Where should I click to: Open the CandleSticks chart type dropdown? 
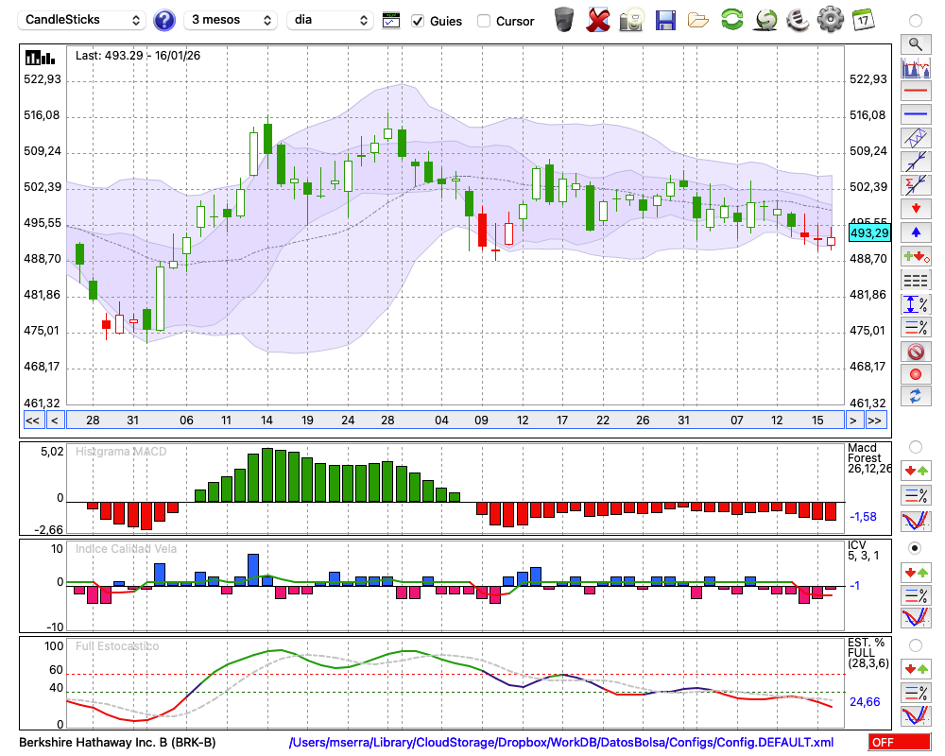83,20
